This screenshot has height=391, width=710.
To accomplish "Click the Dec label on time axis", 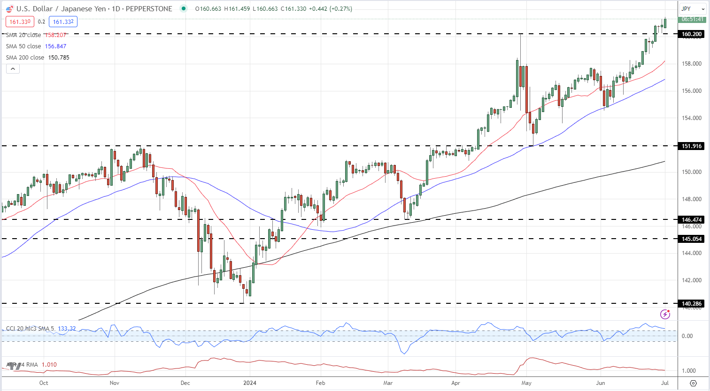I will point(185,383).
